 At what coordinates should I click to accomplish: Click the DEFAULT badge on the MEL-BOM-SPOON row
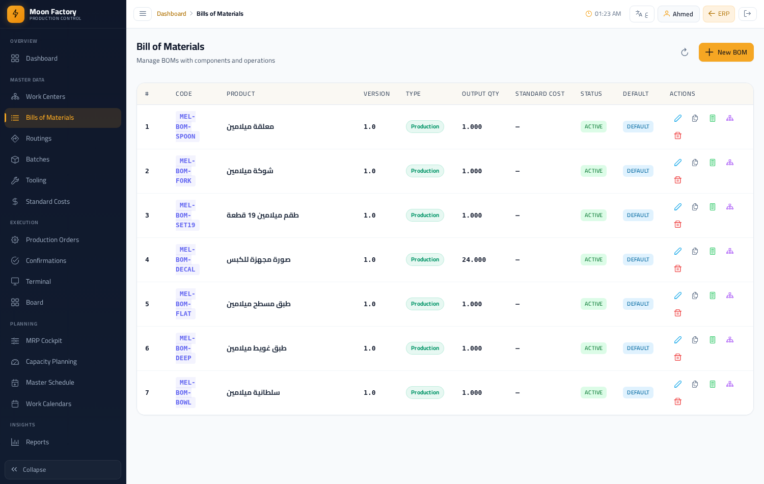(x=638, y=127)
